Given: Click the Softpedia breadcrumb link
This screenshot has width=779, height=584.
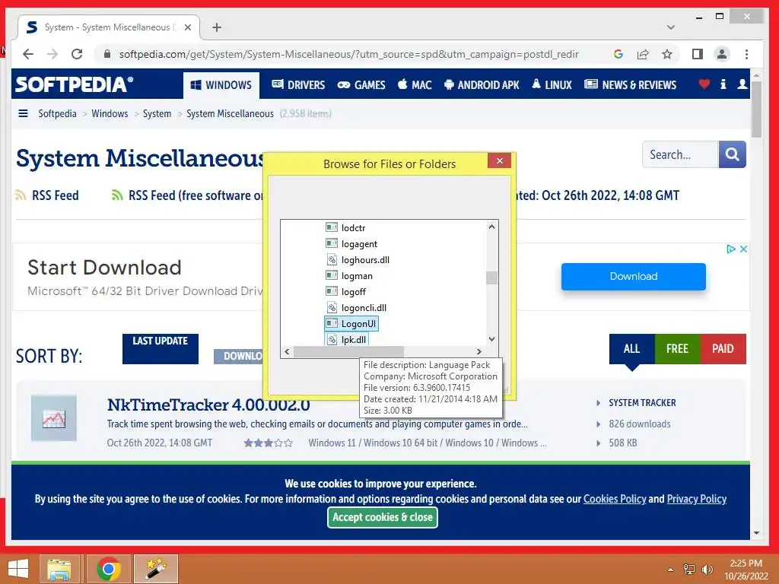Looking at the screenshot, I should (57, 114).
